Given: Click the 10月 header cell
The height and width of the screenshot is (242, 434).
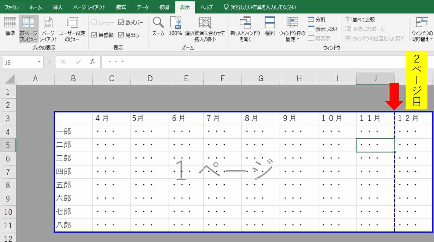Looking at the screenshot, I should coord(337,118).
